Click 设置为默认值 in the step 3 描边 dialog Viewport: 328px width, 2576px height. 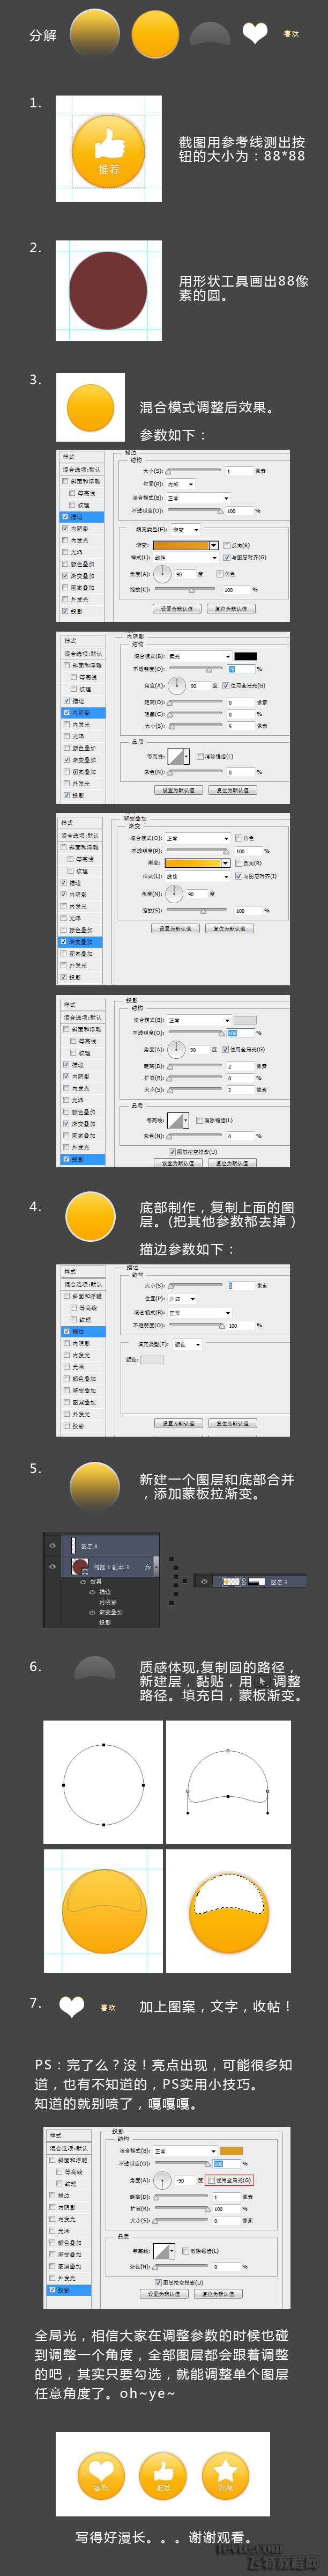(177, 608)
